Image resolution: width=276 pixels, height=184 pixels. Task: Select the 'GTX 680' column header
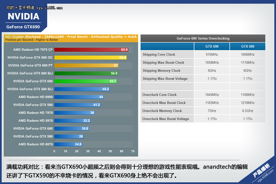248,47
